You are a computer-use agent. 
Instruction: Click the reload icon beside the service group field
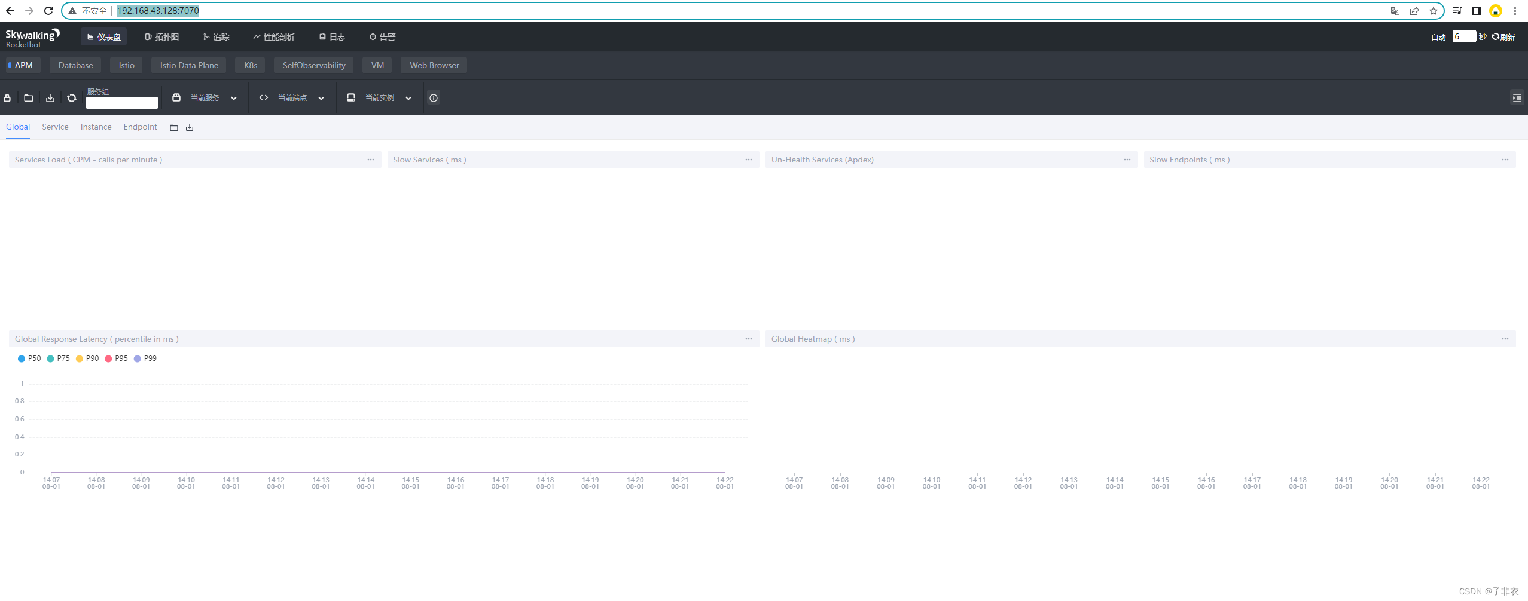(x=72, y=98)
